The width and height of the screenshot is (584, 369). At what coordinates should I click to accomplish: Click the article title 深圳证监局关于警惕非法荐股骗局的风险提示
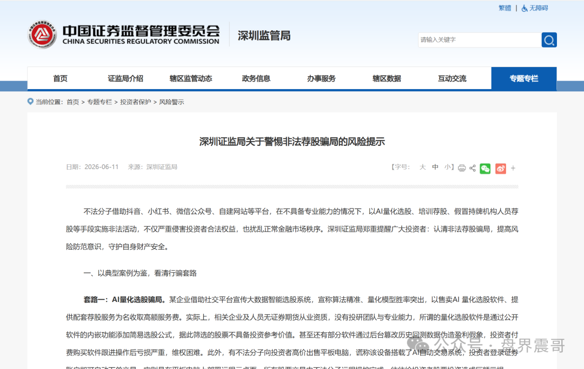pos(292,142)
